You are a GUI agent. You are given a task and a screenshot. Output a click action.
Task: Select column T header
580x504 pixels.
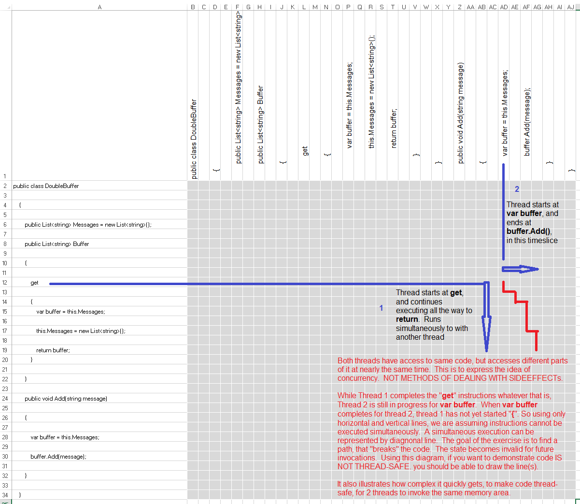393,7
